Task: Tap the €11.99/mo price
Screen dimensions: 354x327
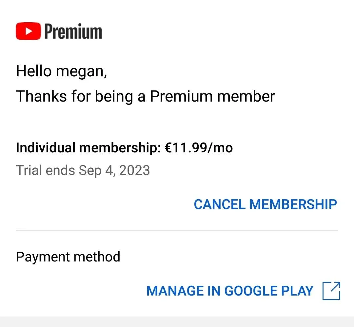Action: (199, 148)
